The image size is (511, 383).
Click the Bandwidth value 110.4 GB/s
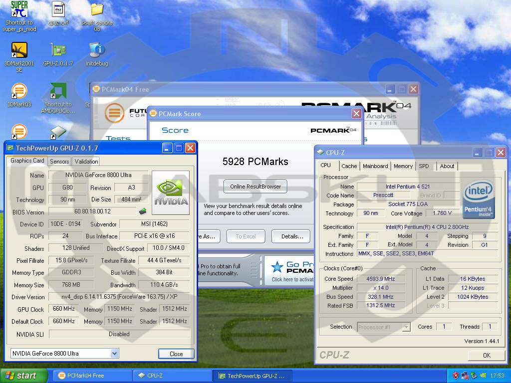[164, 285]
